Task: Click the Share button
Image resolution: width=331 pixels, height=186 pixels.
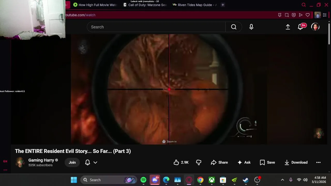Action: pyautogui.click(x=219, y=162)
